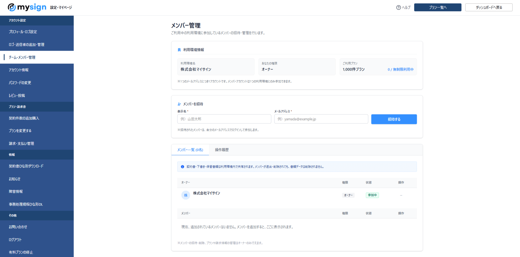
Task: Select the メンバー一覧 (0名) tab
Action: [x=190, y=150]
